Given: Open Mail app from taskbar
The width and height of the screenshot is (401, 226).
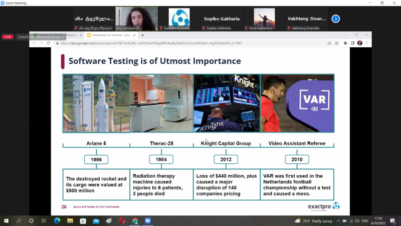Looking at the screenshot, I should coord(96,220).
